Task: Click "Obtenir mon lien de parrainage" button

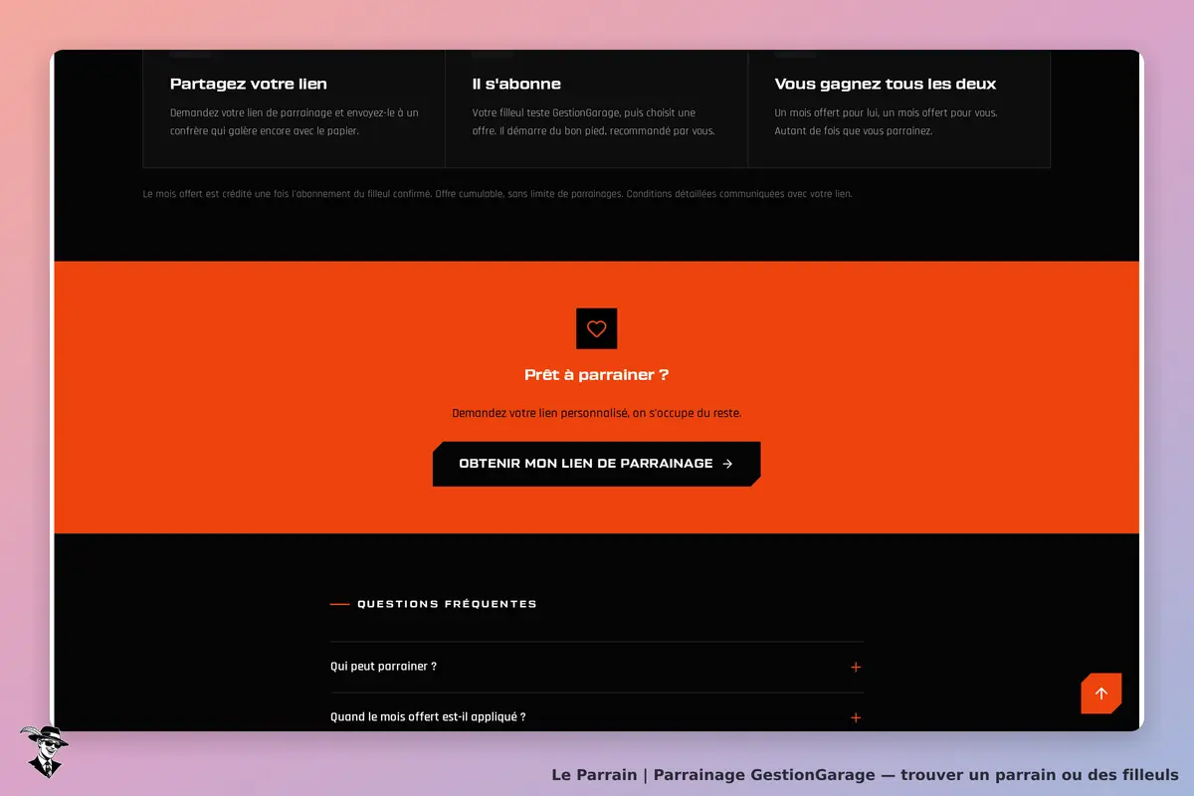Action: pos(596,464)
